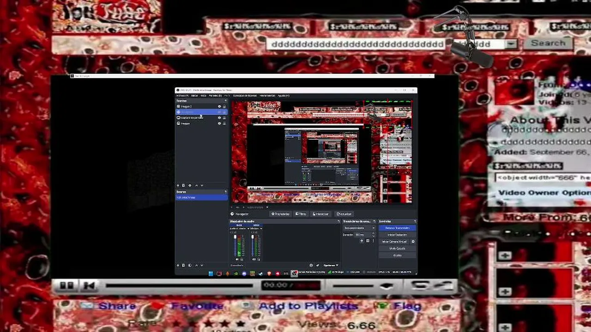Open transition properties three-dot menu
The image size is (591, 332).
click(373, 241)
